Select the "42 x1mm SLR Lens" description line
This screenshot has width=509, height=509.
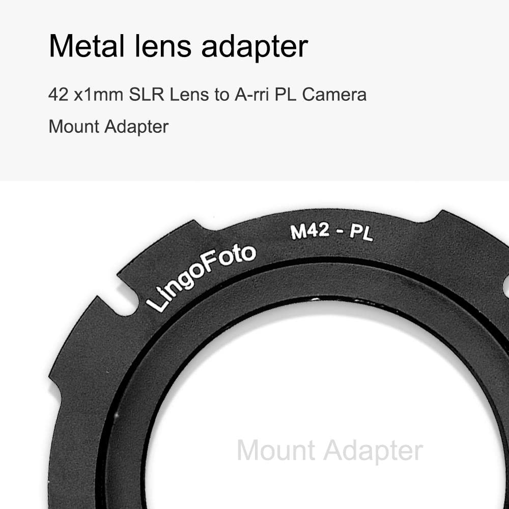pos(208,95)
